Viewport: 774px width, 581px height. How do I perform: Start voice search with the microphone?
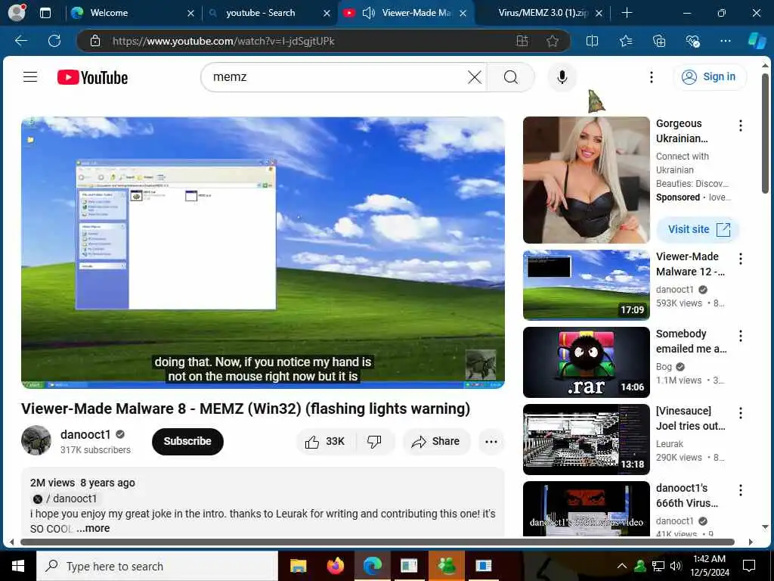point(562,77)
